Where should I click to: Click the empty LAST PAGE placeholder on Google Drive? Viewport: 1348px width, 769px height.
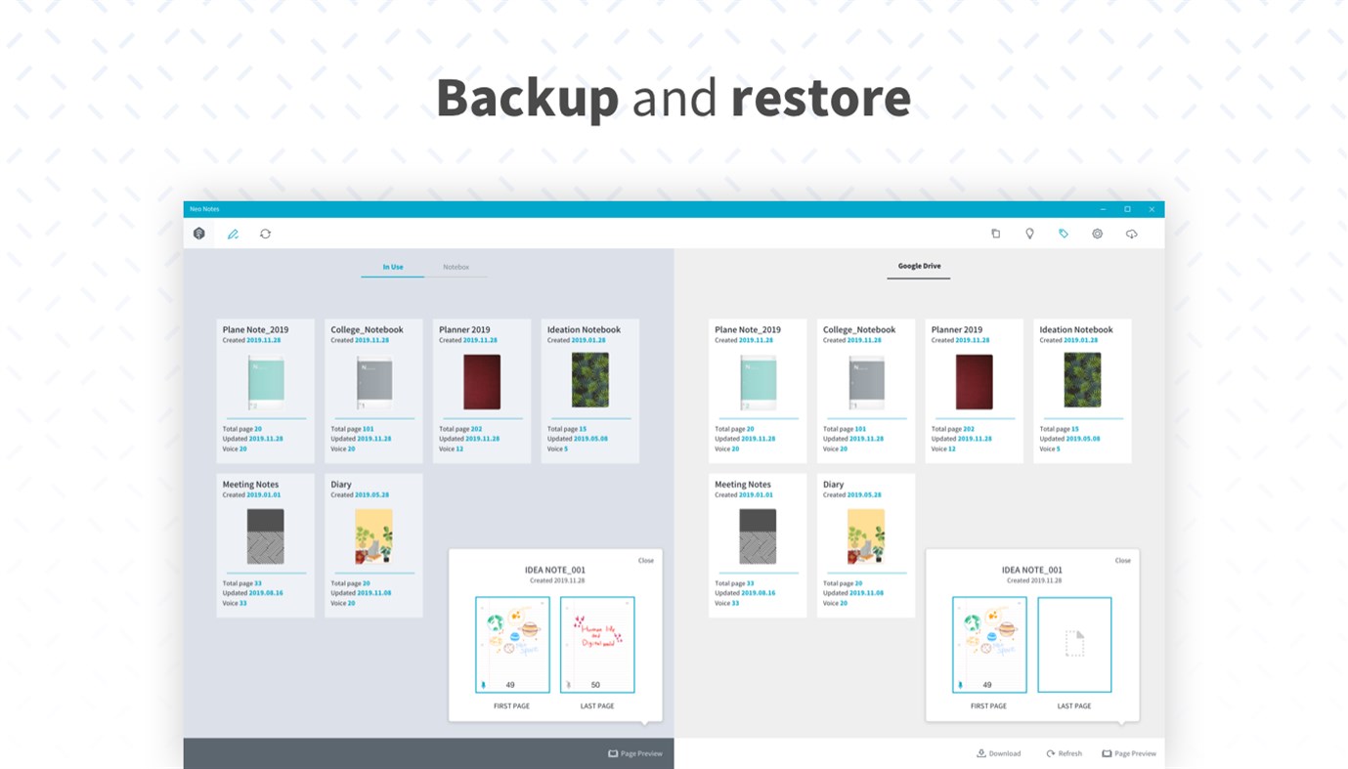point(1073,643)
